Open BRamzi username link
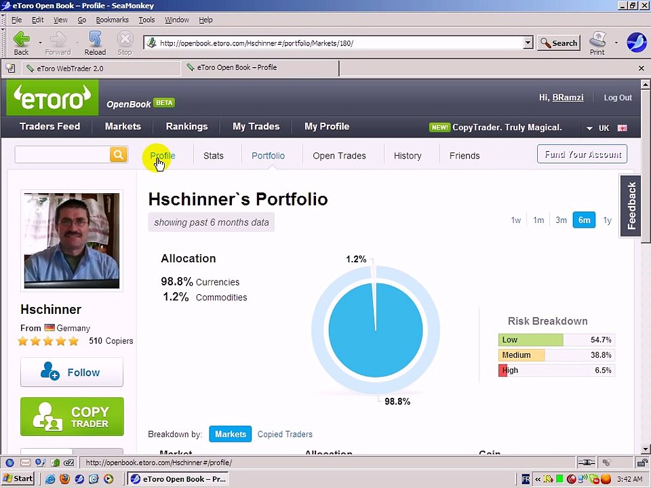 pyautogui.click(x=568, y=98)
